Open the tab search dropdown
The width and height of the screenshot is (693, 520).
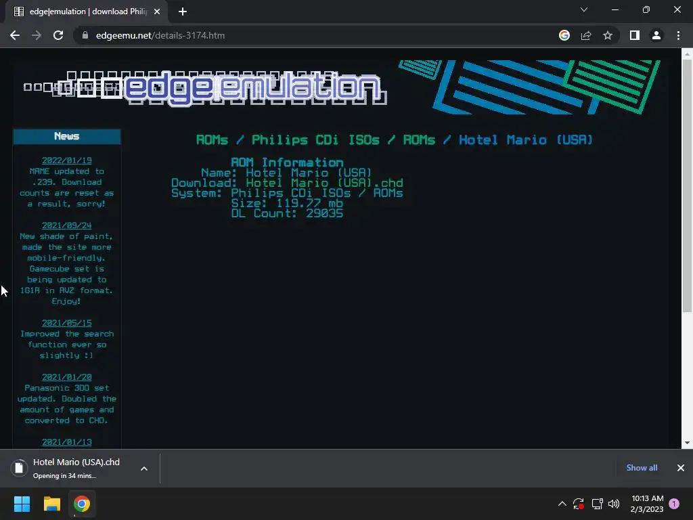(584, 9)
